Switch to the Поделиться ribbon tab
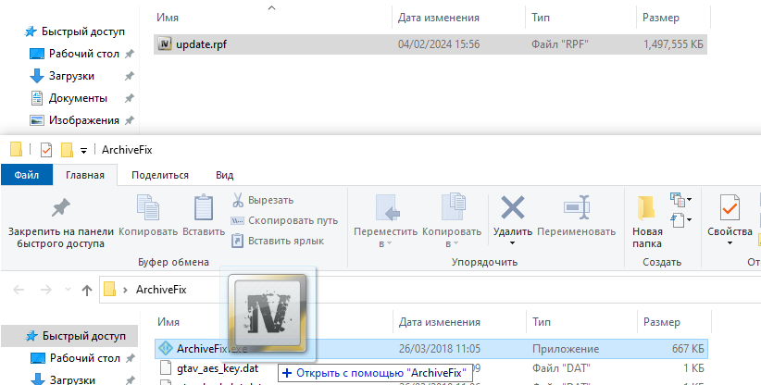This screenshot has height=385, width=761. coord(159,175)
